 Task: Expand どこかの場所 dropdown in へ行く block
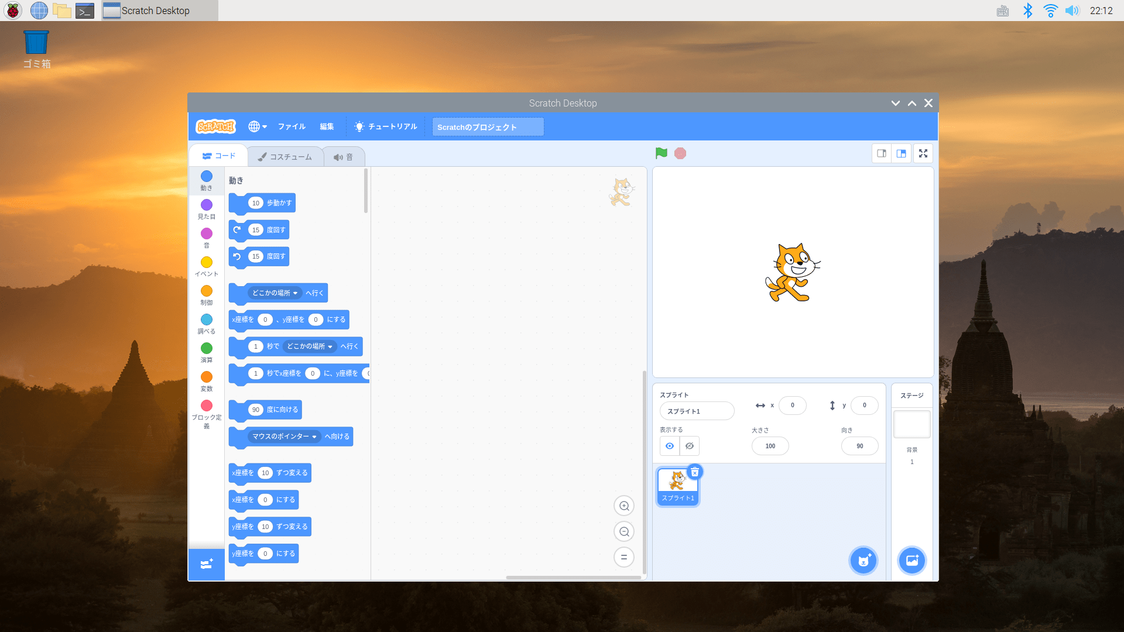275,293
